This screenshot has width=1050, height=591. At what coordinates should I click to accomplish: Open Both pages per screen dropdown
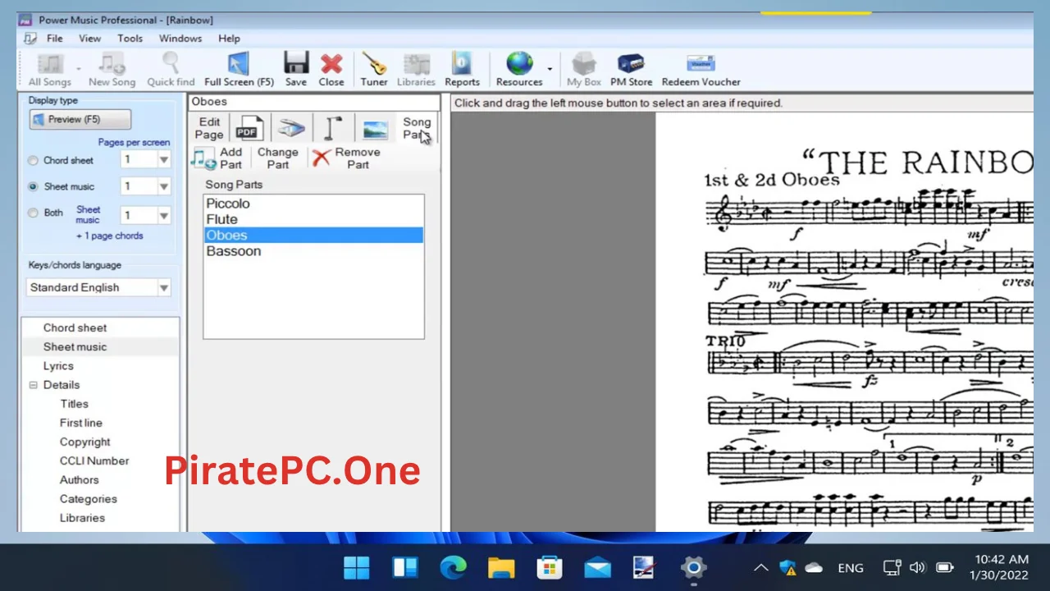(163, 215)
